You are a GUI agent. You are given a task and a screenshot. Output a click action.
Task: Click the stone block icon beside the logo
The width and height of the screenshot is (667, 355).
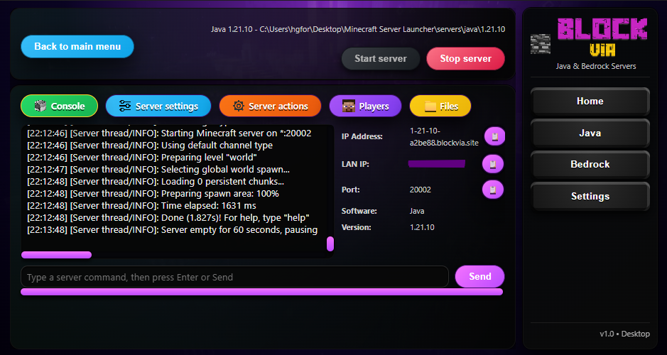pos(541,44)
